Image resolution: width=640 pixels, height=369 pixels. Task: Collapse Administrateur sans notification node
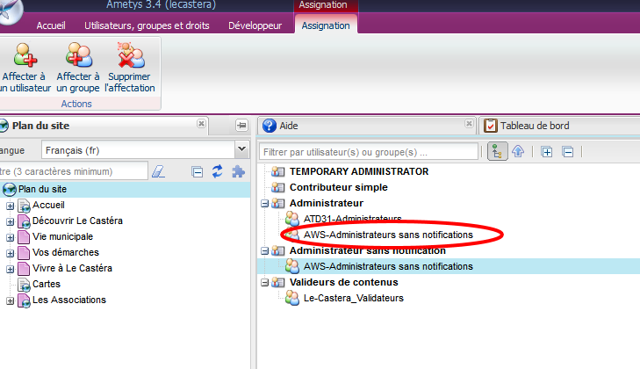pyautogui.click(x=265, y=250)
